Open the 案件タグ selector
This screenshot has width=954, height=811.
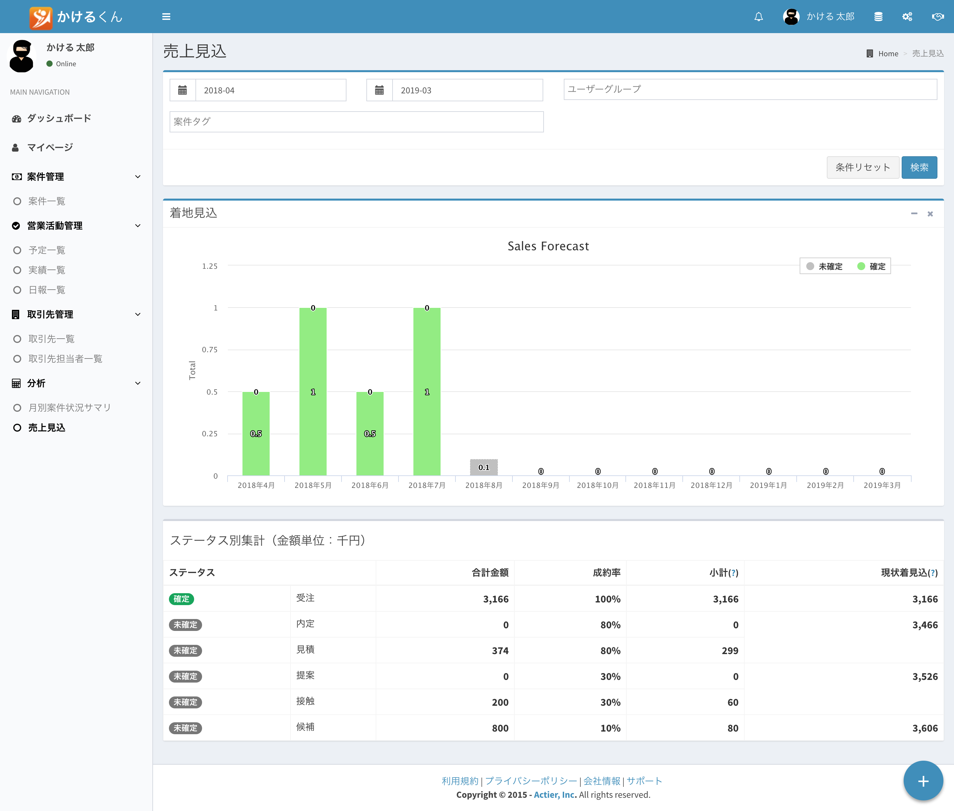pyautogui.click(x=356, y=122)
